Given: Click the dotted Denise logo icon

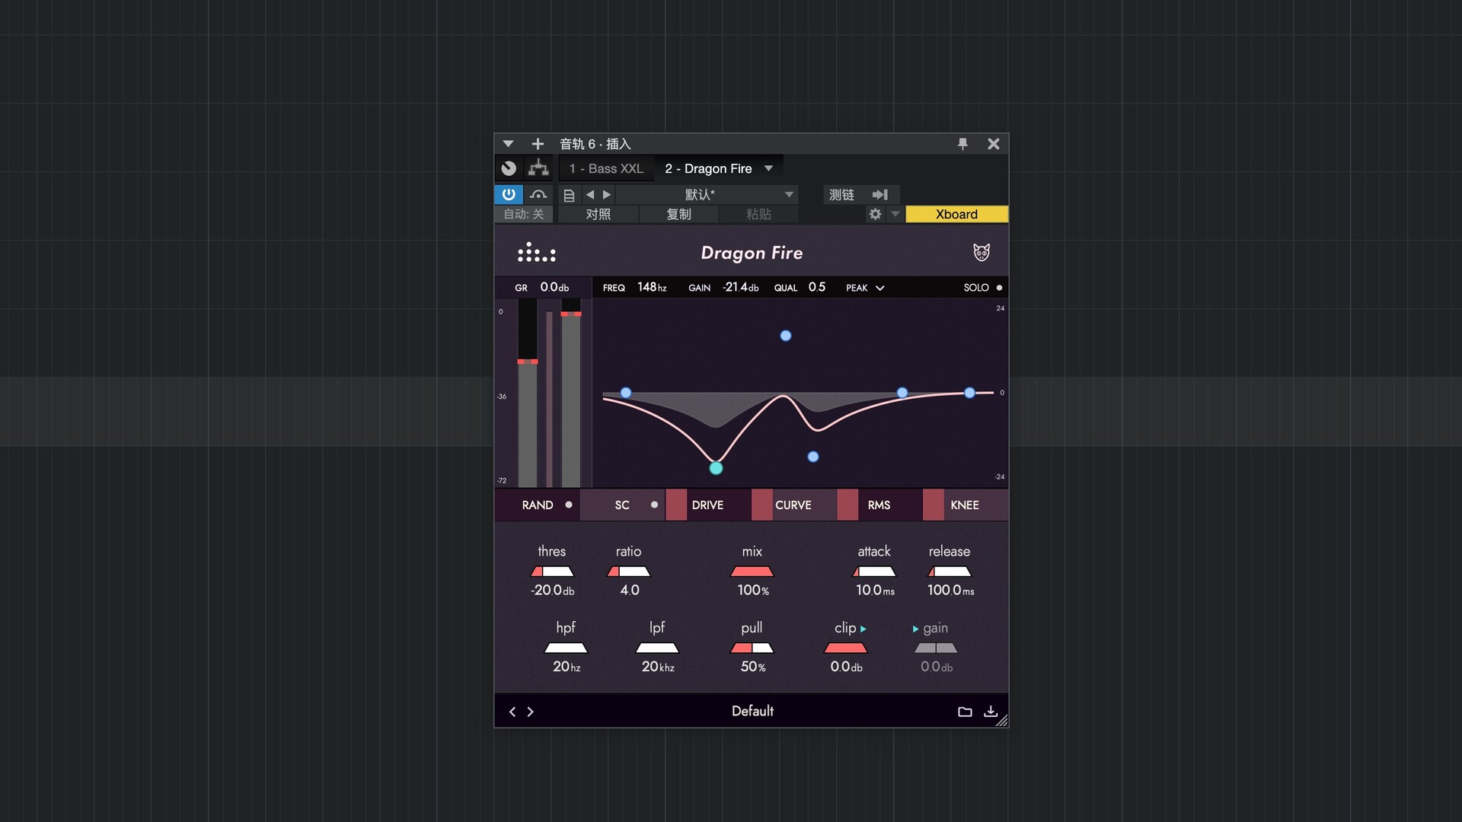Looking at the screenshot, I should tap(536, 253).
